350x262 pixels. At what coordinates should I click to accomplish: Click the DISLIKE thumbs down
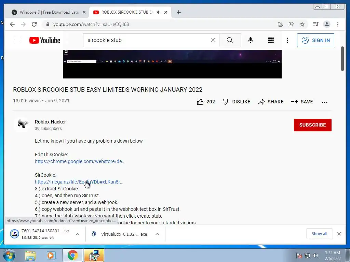237,102
